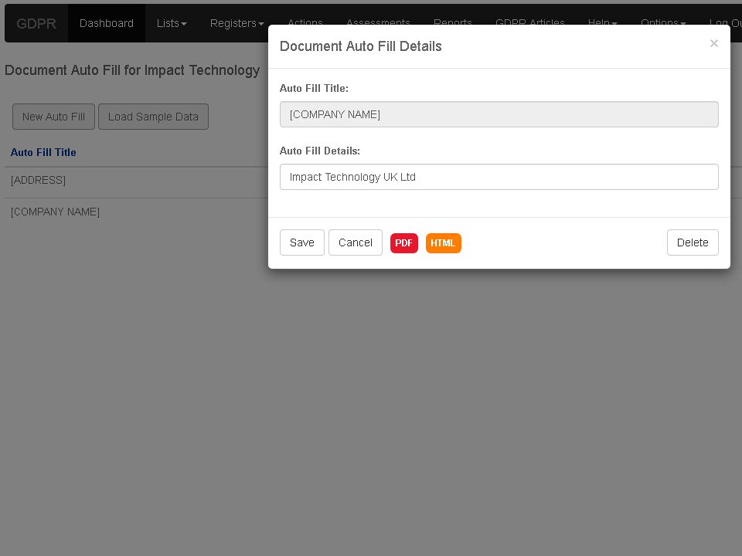Viewport: 742px width, 556px height.
Task: Expand the Lists dropdown menu
Action: tap(172, 23)
